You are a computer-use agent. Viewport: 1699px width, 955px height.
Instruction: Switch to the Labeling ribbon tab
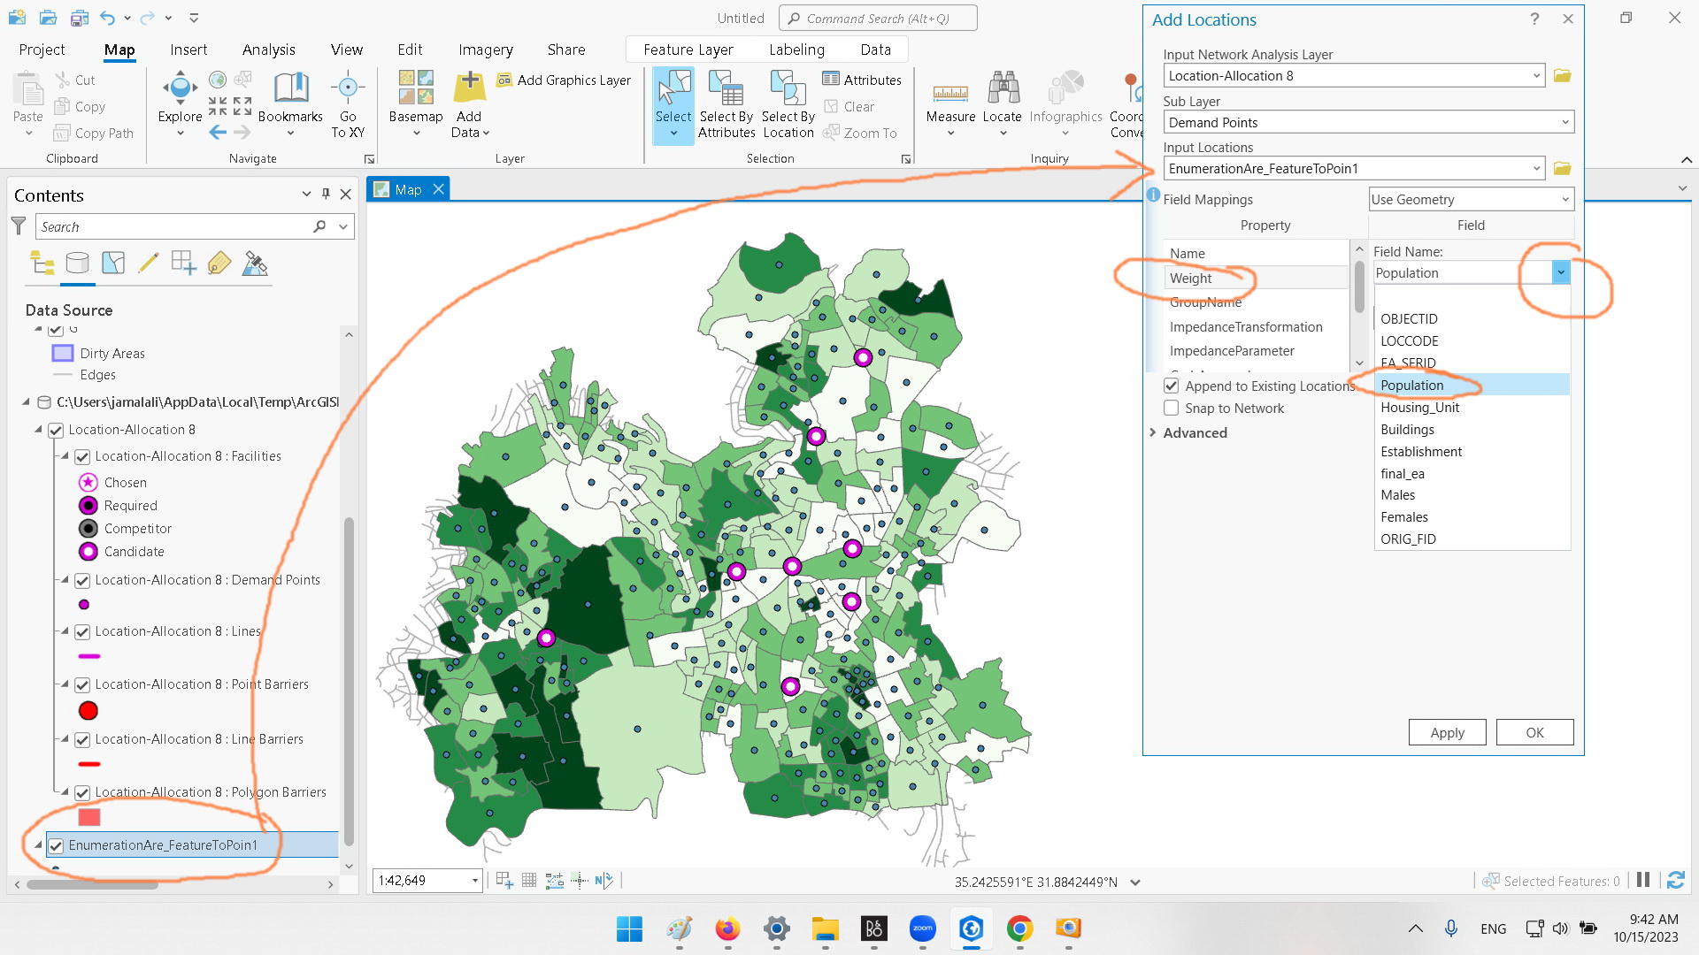pos(796,50)
